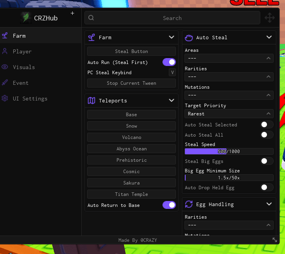Click the resize handle icon at bottom right corner

coord(275,240)
